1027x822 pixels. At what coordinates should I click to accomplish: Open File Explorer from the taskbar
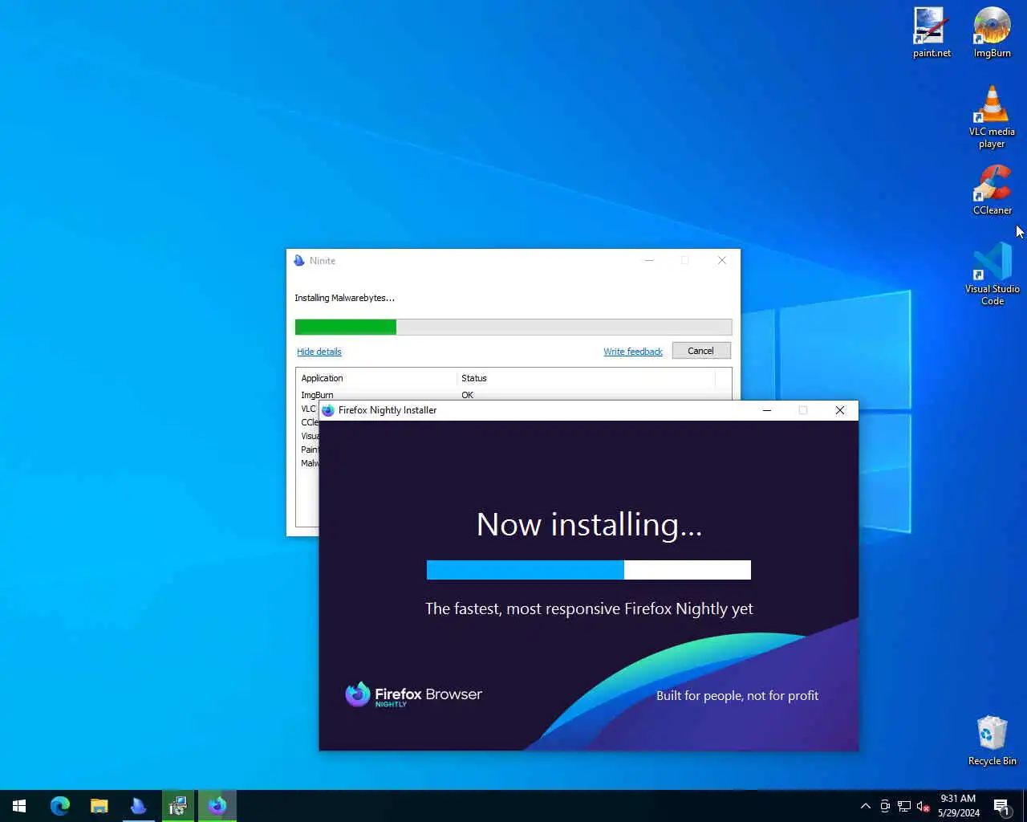pyautogui.click(x=99, y=806)
